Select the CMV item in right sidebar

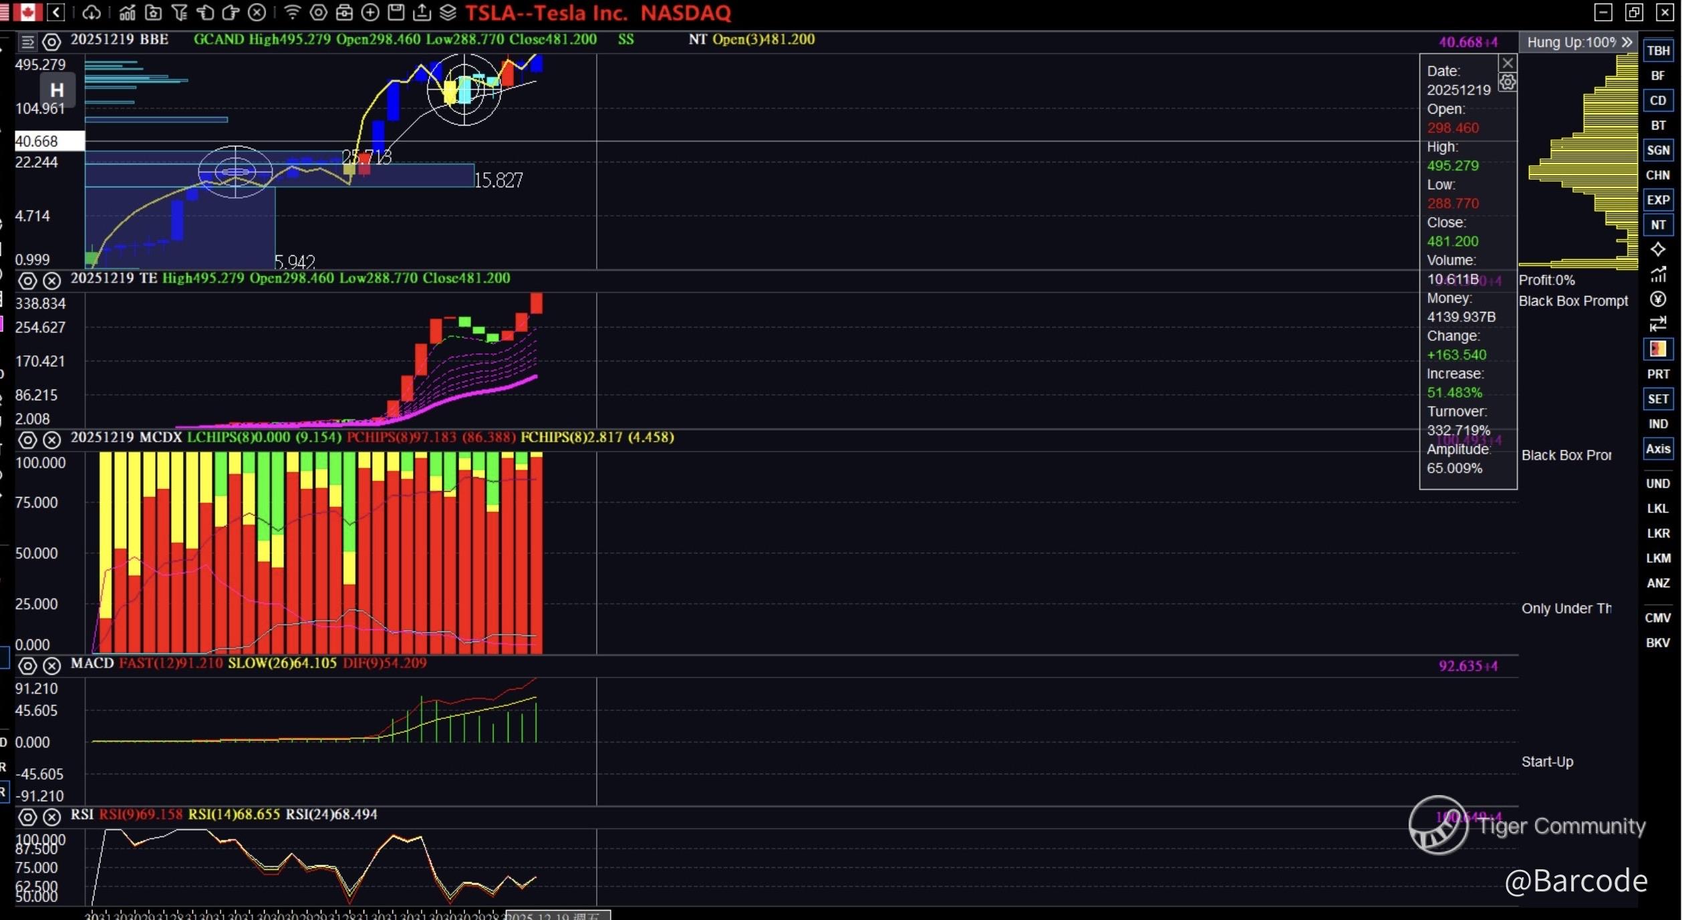click(x=1657, y=618)
